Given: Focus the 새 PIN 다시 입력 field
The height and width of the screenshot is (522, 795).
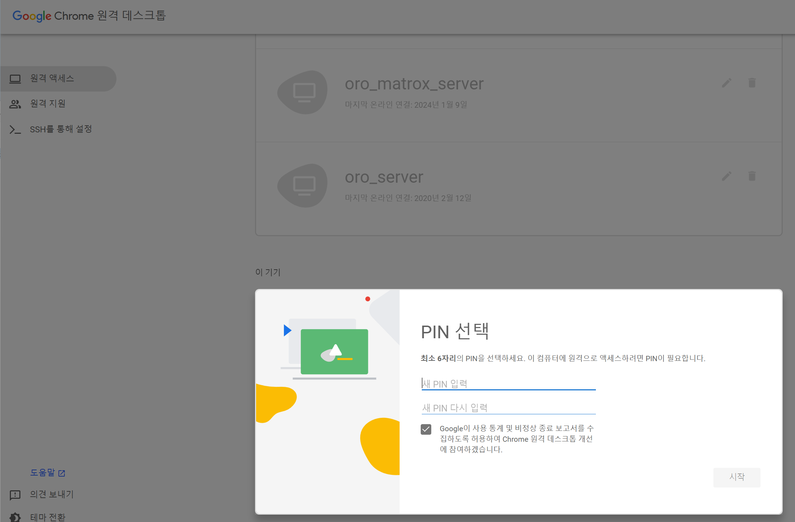Looking at the screenshot, I should (508, 408).
